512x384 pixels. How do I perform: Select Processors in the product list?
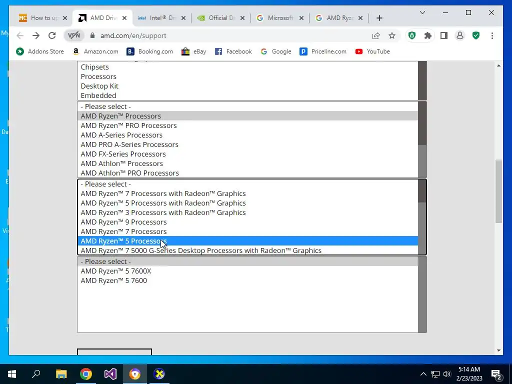click(x=247, y=76)
